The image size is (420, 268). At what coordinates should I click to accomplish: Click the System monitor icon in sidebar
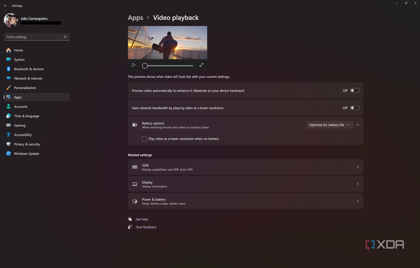tap(9, 59)
